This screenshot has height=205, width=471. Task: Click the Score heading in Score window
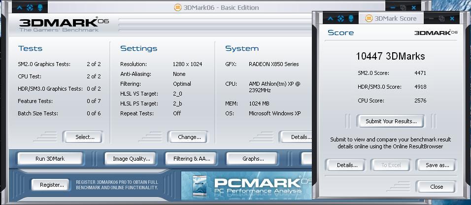[x=340, y=33]
